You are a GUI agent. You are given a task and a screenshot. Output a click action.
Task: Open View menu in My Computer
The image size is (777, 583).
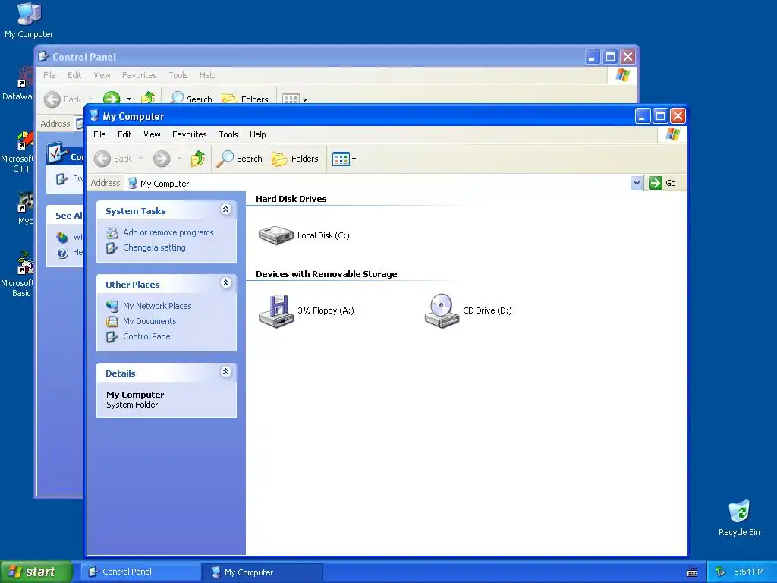(x=152, y=134)
